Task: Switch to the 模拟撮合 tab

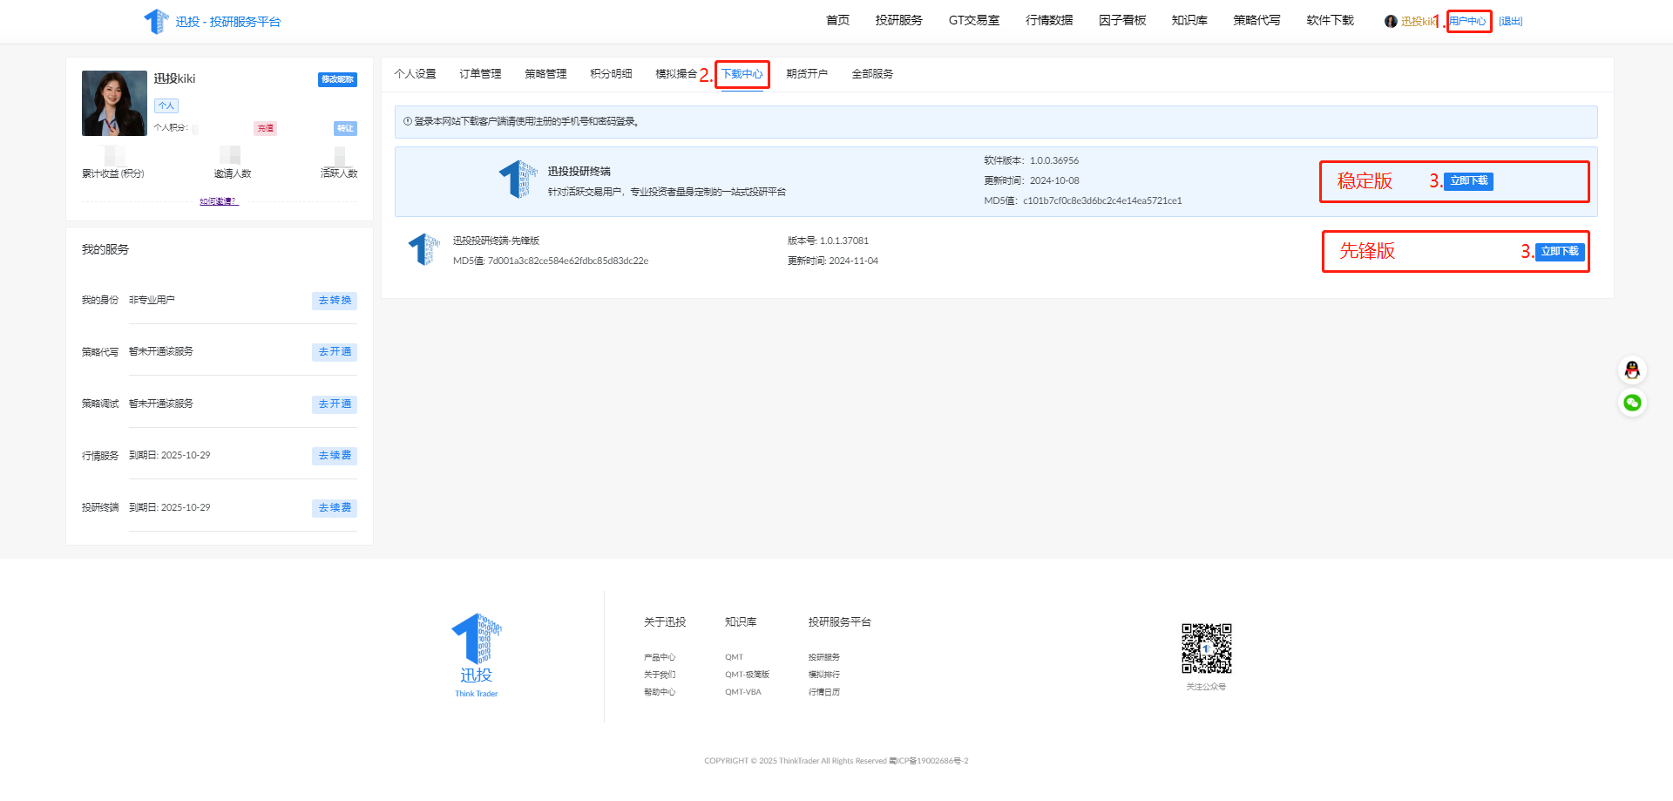Action: point(676,74)
